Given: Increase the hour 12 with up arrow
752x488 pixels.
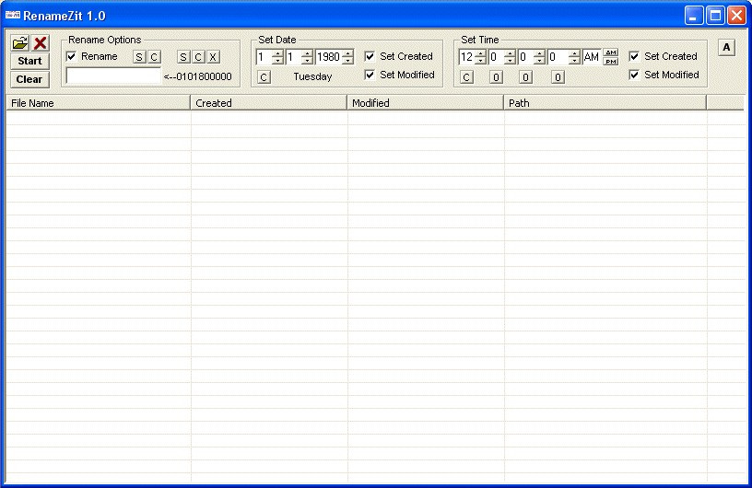Looking at the screenshot, I should pos(480,53).
